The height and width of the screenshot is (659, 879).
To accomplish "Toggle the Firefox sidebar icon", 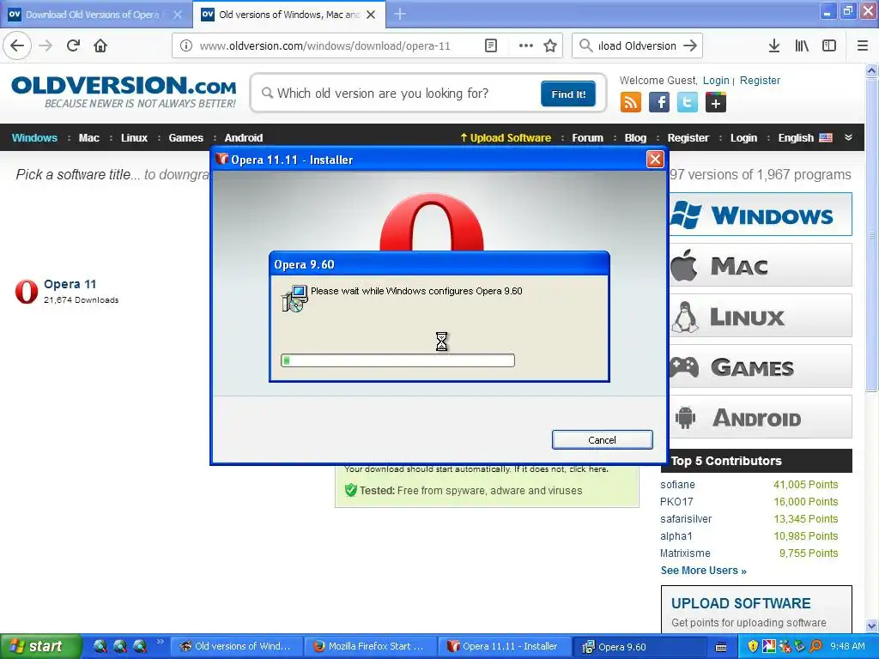I will (x=829, y=45).
